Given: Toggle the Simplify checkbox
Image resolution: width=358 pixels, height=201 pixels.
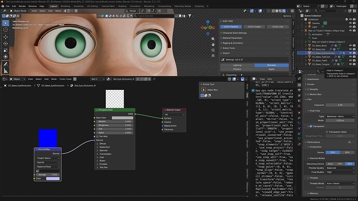Looking at the screenshot, I should (308, 89).
